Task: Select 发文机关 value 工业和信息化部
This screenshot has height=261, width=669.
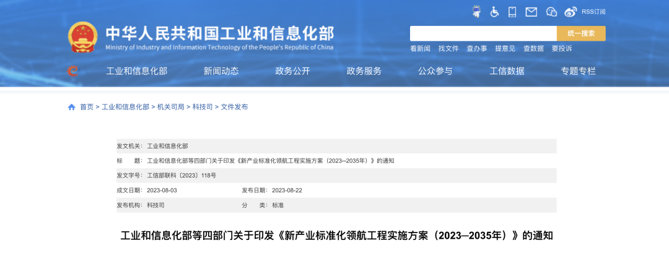Action: pos(167,146)
